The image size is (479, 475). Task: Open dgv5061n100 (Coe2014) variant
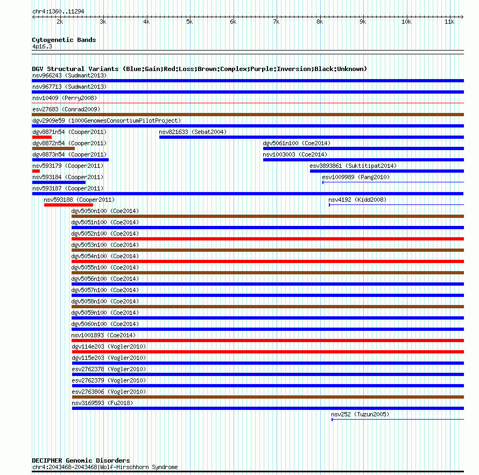coord(297,143)
